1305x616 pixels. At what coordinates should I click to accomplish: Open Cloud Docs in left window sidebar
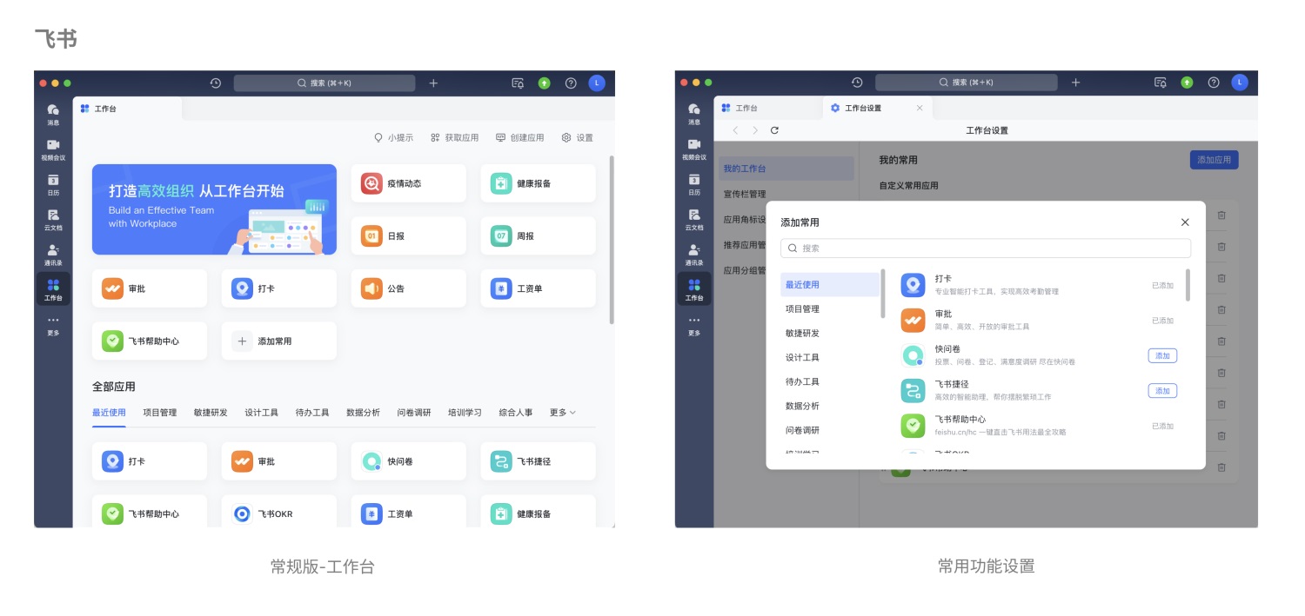pyautogui.click(x=53, y=218)
